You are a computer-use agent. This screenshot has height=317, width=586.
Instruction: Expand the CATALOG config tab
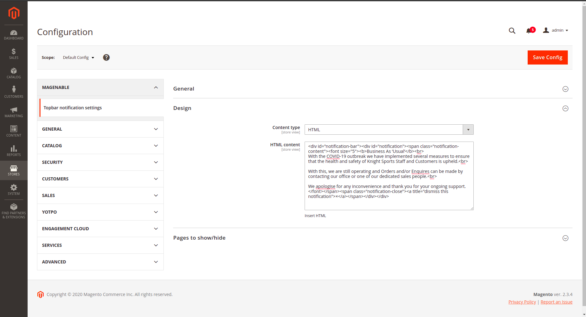(x=100, y=146)
